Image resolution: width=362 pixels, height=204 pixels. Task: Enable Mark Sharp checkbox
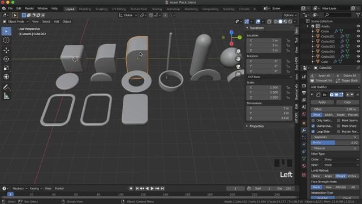pyautogui.click(x=338, y=126)
